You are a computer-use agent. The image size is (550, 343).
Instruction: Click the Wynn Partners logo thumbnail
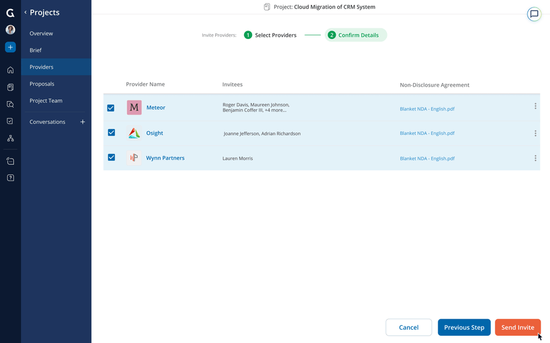(134, 158)
